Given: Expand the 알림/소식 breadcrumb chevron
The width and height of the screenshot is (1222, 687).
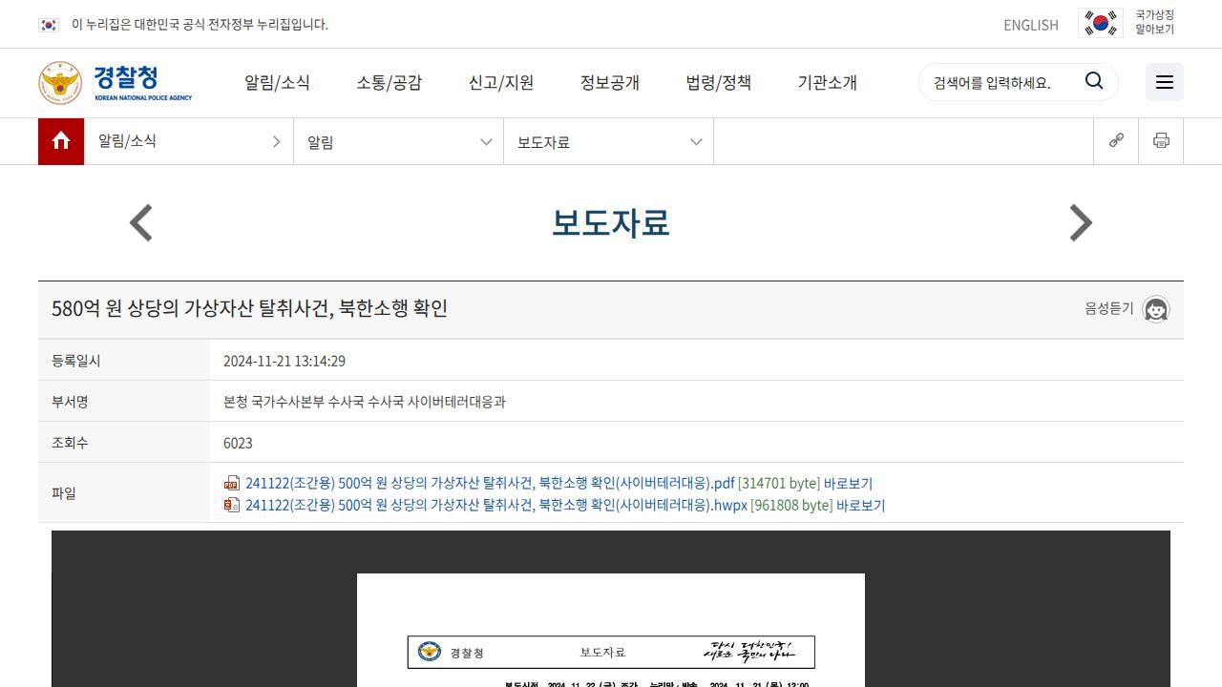Looking at the screenshot, I should click(x=277, y=141).
